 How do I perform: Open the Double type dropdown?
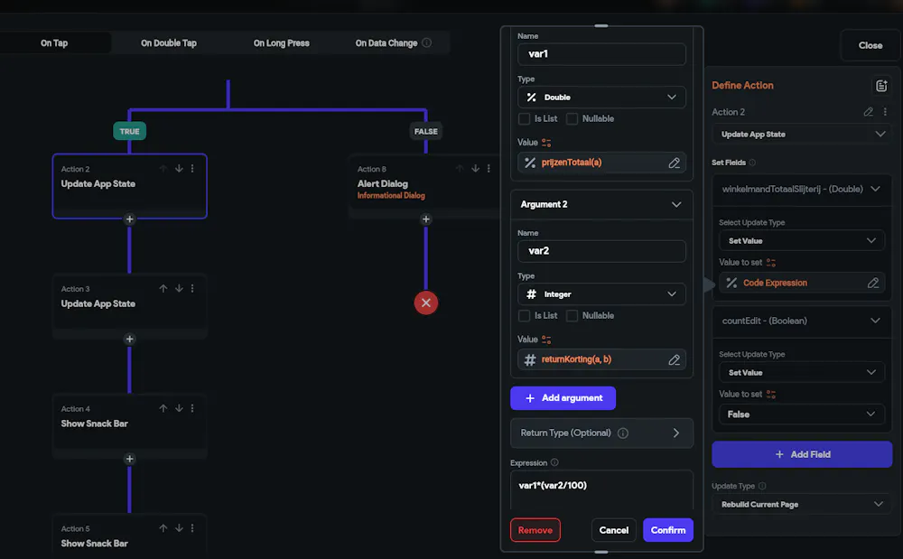click(x=601, y=98)
